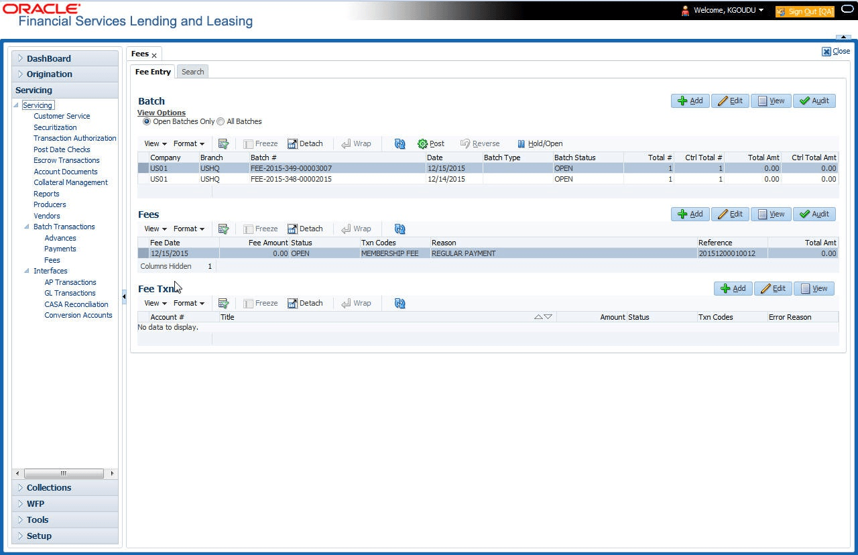Click the Audit button in Batch section
The width and height of the screenshot is (858, 555).
click(814, 101)
